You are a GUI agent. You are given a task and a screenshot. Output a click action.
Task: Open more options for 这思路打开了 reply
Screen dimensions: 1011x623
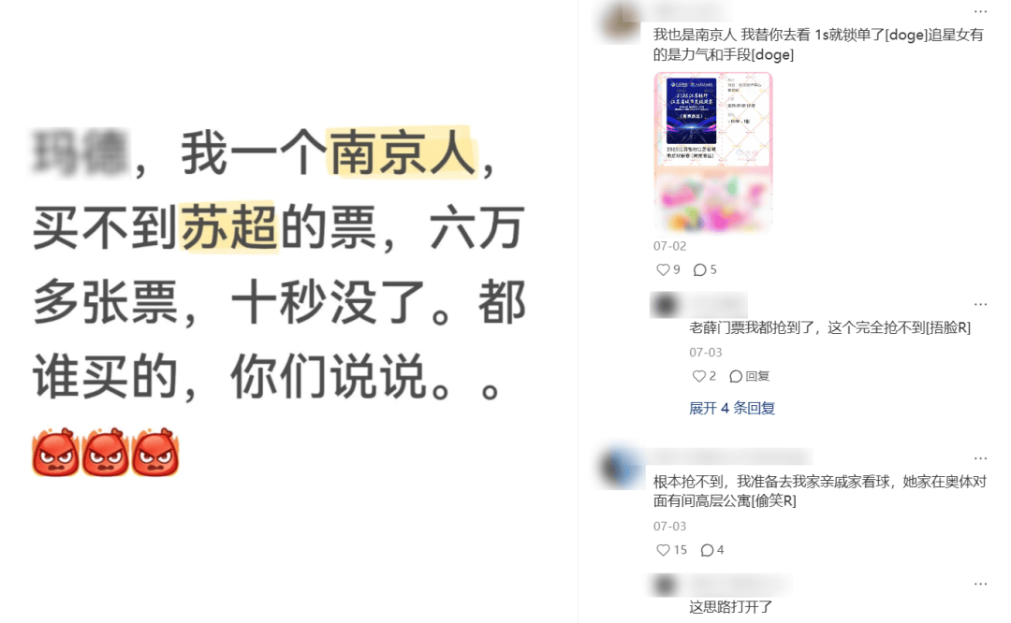coord(980,584)
